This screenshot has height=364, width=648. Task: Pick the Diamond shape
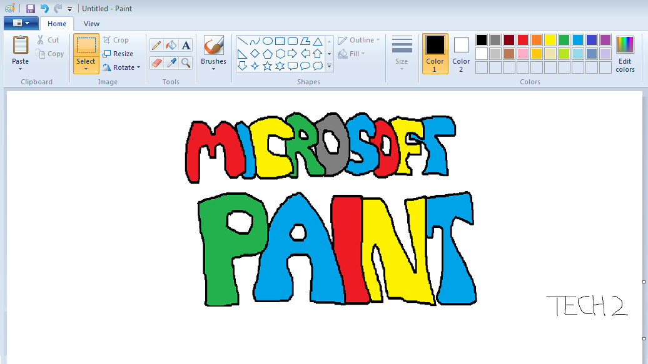coord(255,54)
